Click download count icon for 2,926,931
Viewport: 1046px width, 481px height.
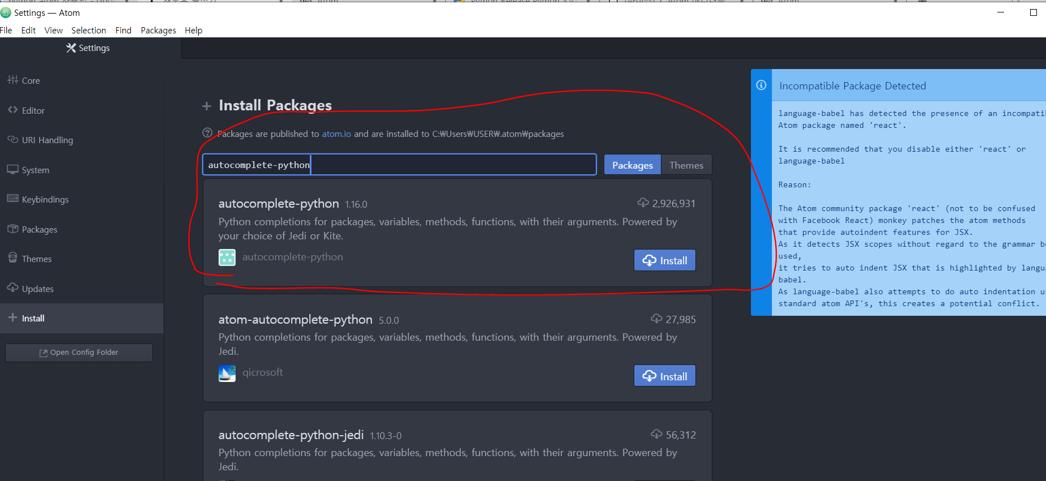tap(643, 203)
